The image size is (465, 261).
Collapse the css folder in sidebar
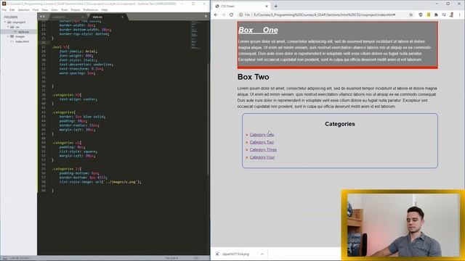(8, 27)
